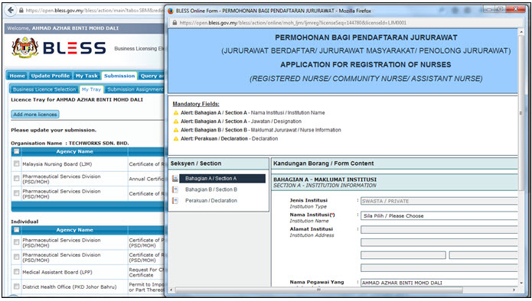Select Bahagian B / Section B in section list
Image resolution: width=532 pixels, height=301 pixels.
coord(211,189)
